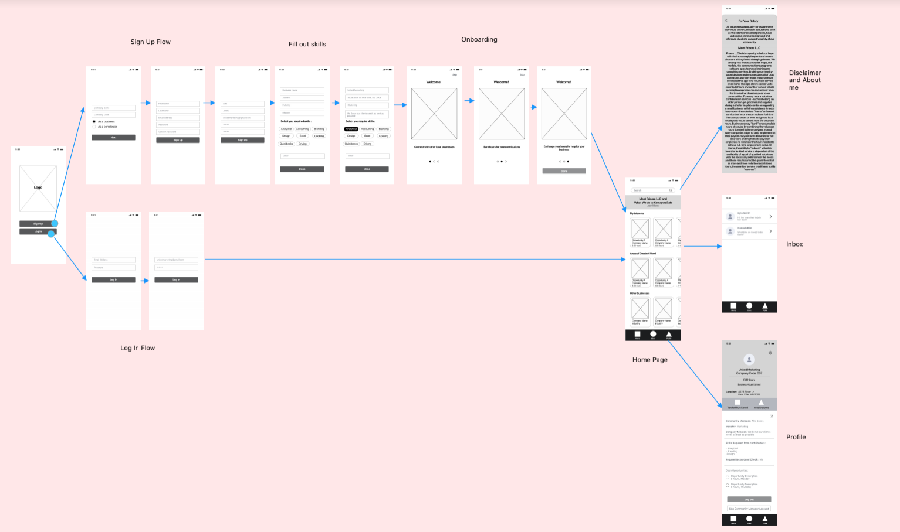Click magnifier icon in Home Page search

coord(671,190)
